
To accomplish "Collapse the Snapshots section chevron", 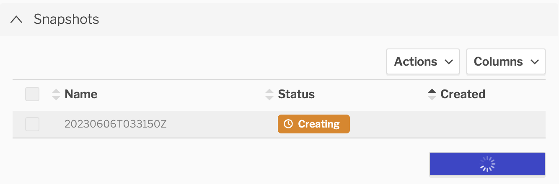I will pyautogui.click(x=16, y=19).
